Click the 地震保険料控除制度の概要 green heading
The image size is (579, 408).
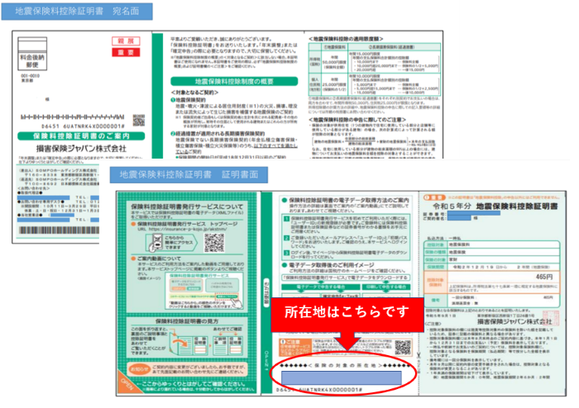coord(228,80)
